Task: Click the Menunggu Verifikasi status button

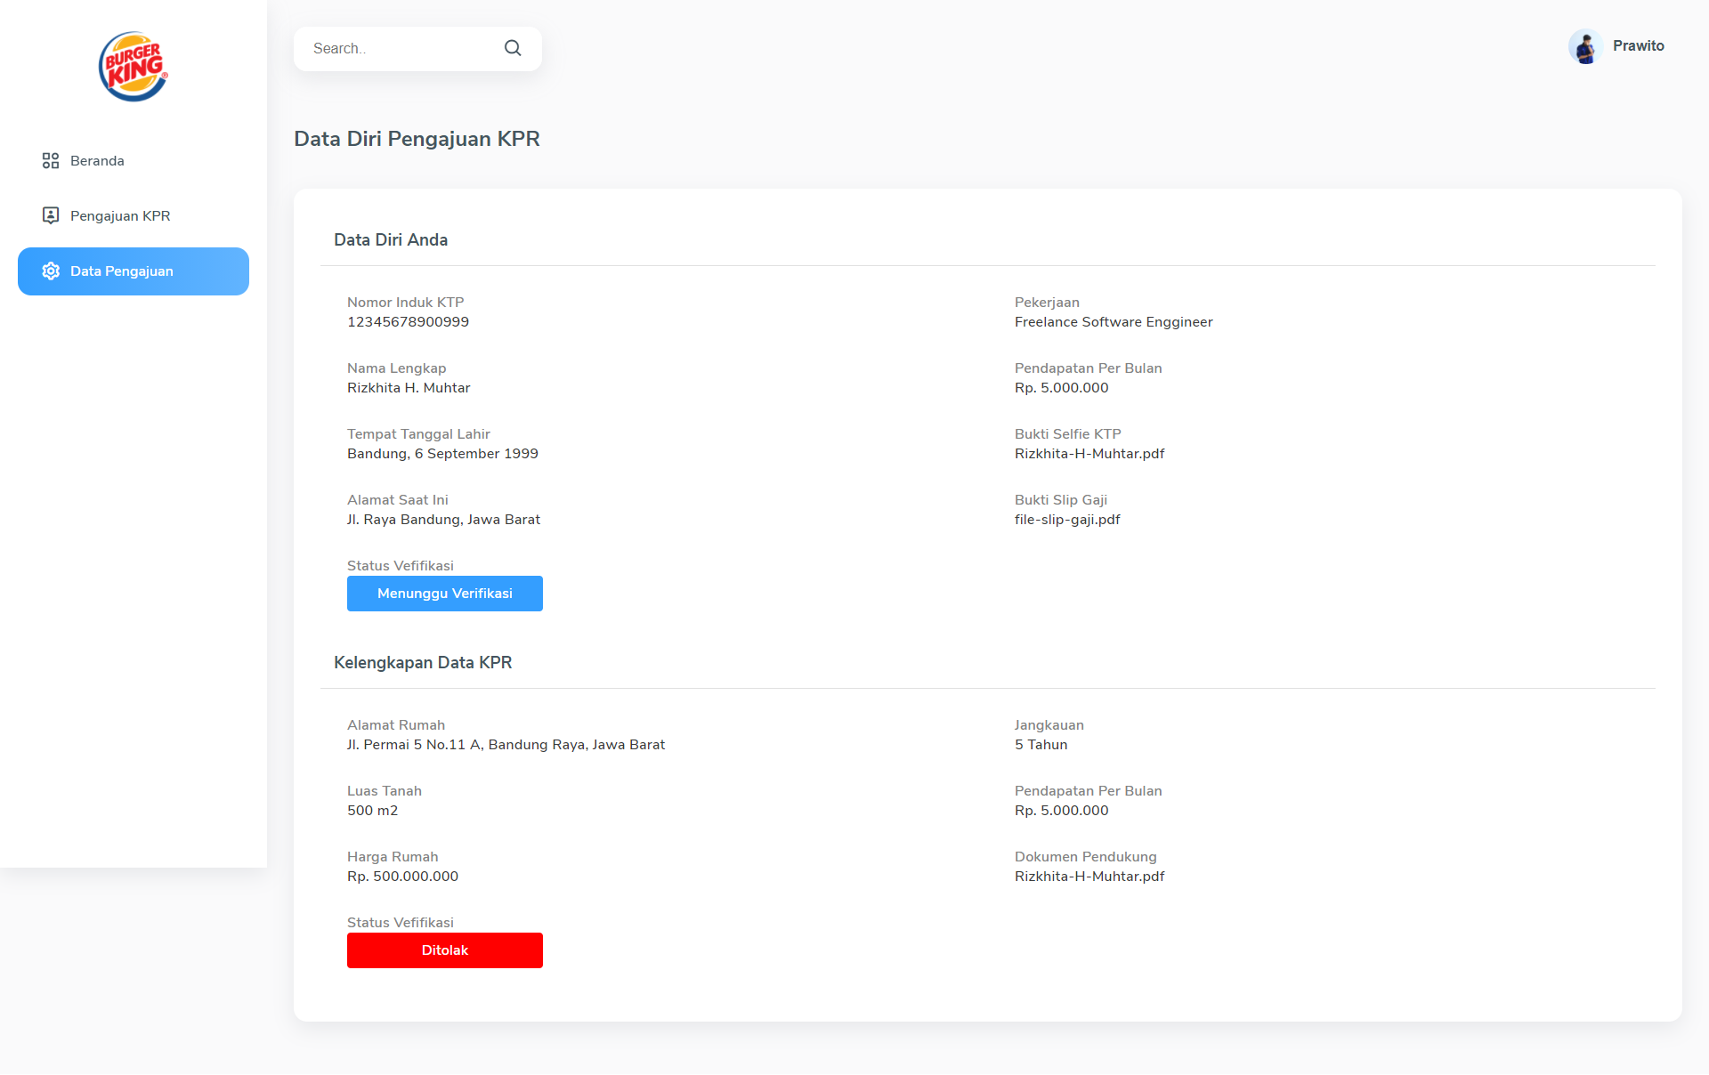Action: click(x=444, y=594)
